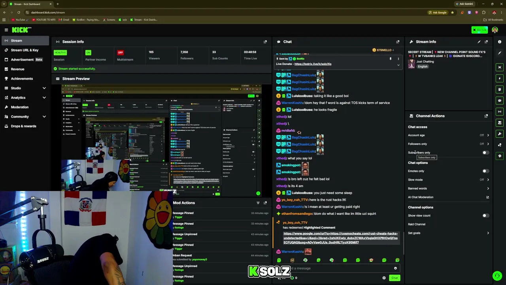Open the Set goals arrow
The width and height of the screenshot is (506, 285).
[488, 233]
